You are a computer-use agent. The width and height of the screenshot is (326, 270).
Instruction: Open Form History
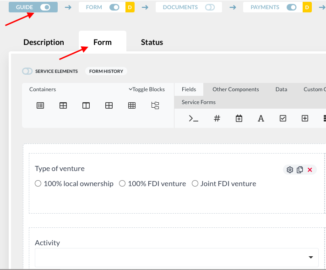106,71
